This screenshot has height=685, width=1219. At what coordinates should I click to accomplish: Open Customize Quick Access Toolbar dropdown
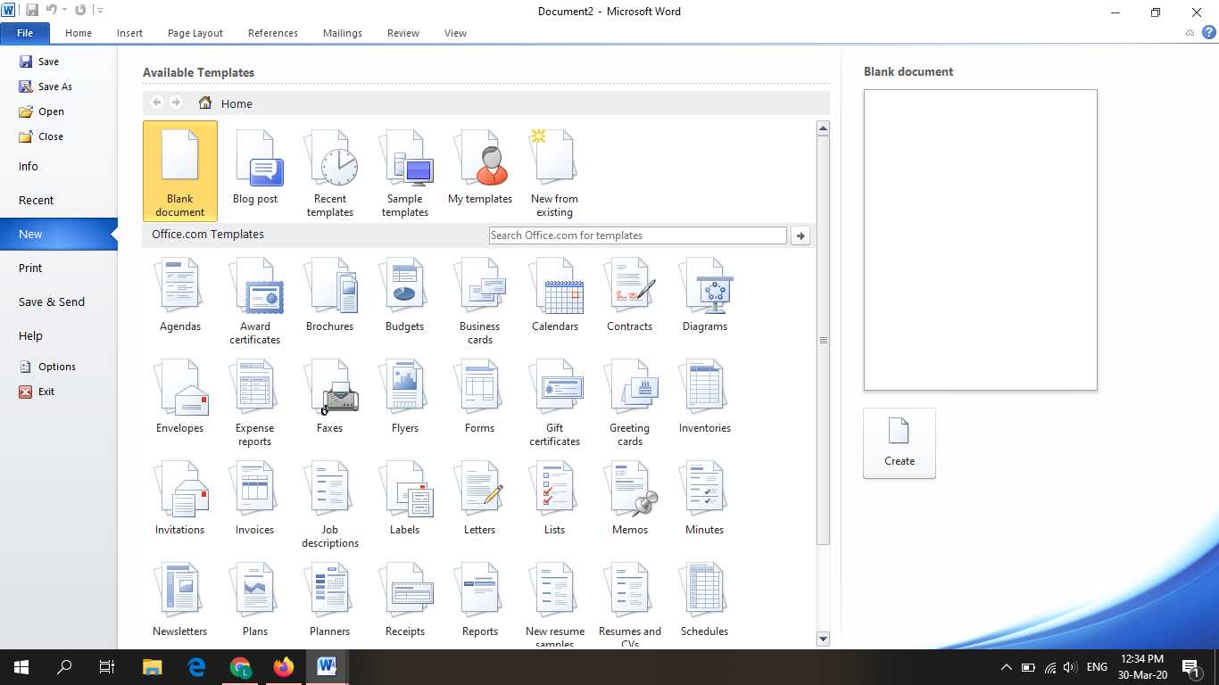pos(100,11)
